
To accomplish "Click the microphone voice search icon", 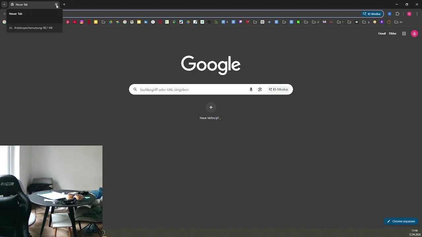I will coord(251,90).
